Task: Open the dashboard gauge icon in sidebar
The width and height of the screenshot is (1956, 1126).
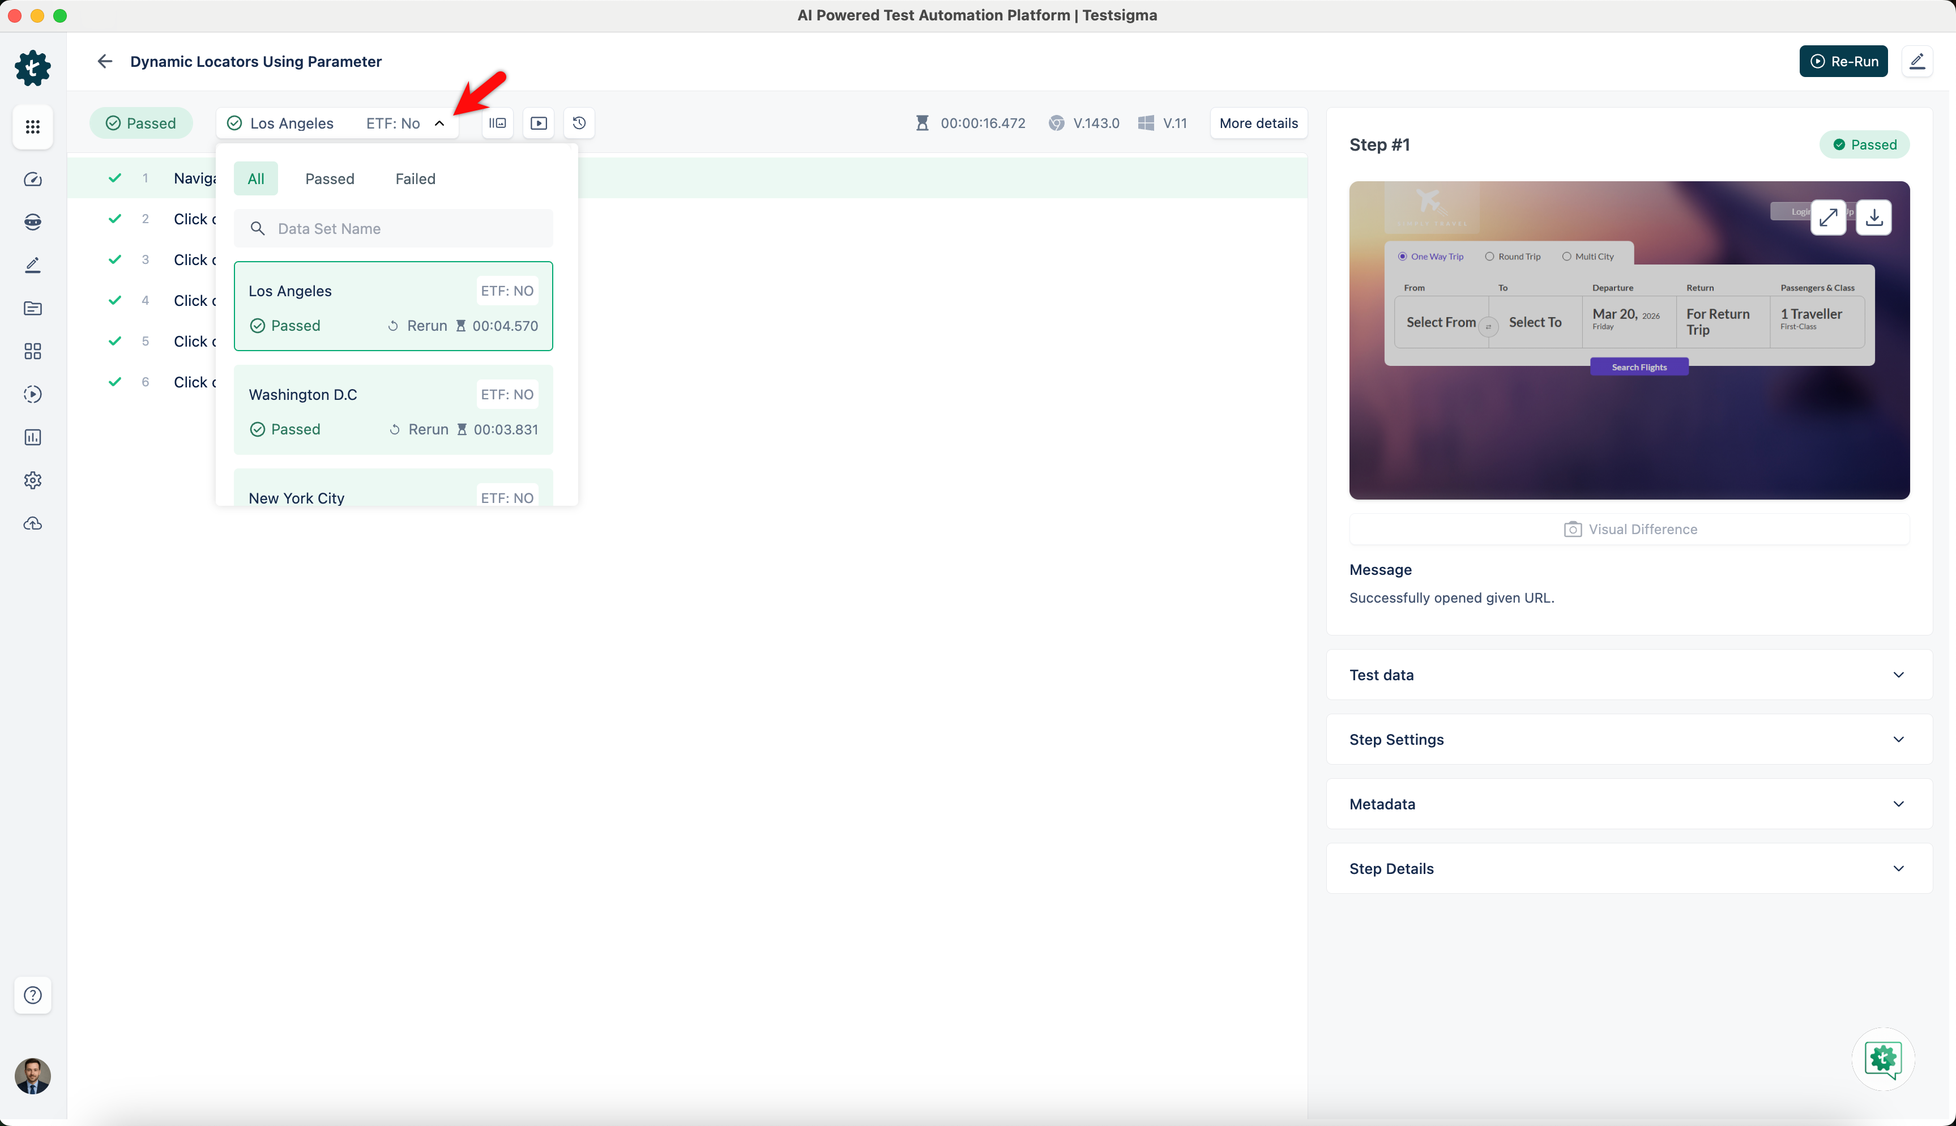Action: tap(32, 180)
